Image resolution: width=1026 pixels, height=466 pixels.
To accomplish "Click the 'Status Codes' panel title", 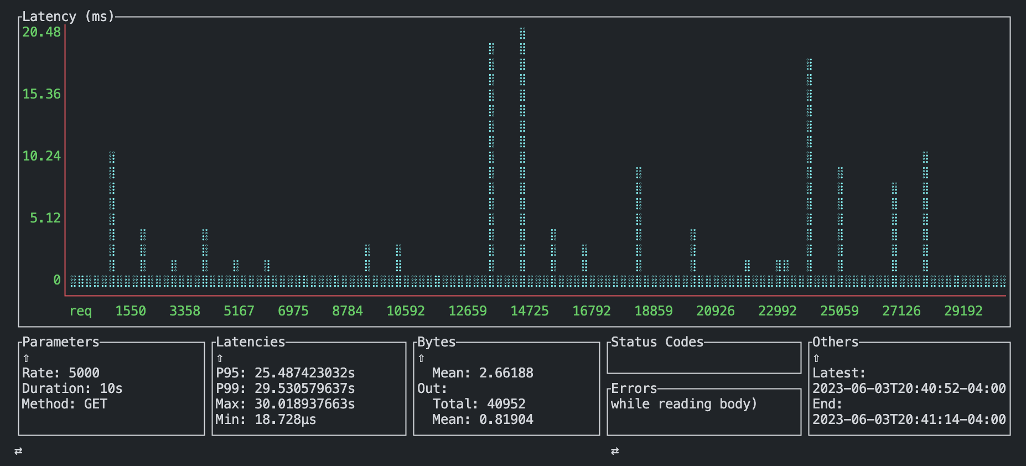I will click(x=657, y=342).
